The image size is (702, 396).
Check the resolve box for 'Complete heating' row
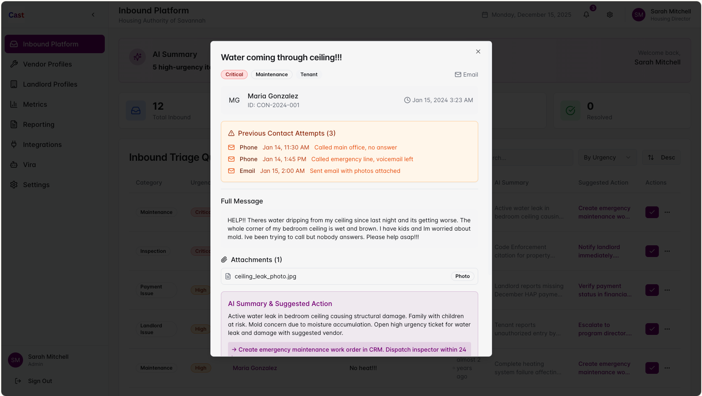click(x=652, y=368)
